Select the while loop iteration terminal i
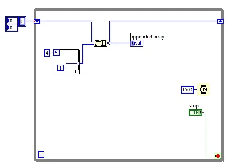The width and height of the screenshot is (236, 167). 41,154
